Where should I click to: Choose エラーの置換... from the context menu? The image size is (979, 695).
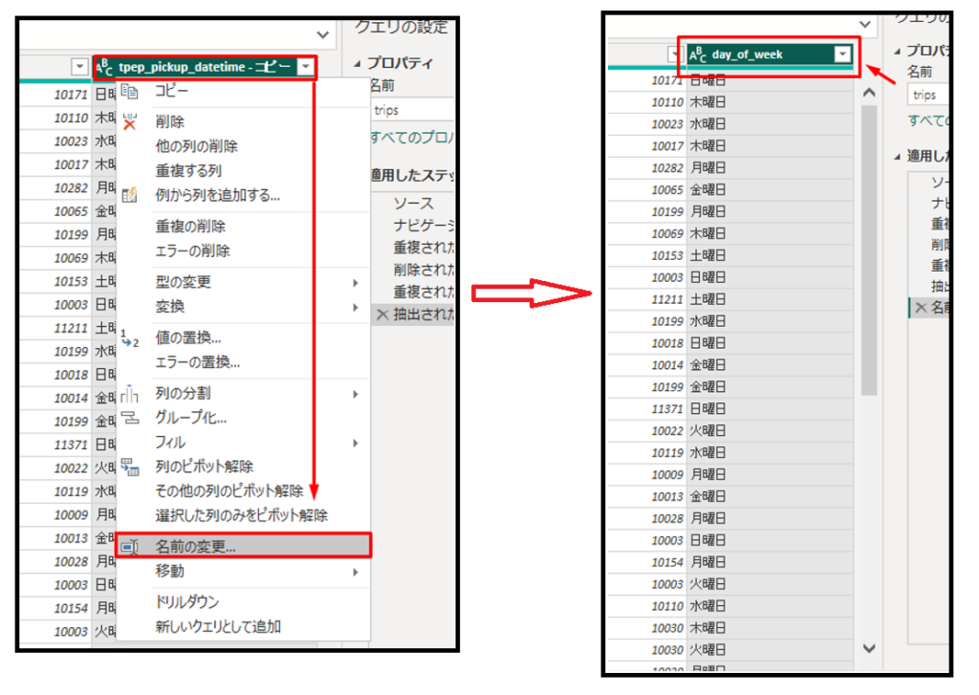(198, 362)
